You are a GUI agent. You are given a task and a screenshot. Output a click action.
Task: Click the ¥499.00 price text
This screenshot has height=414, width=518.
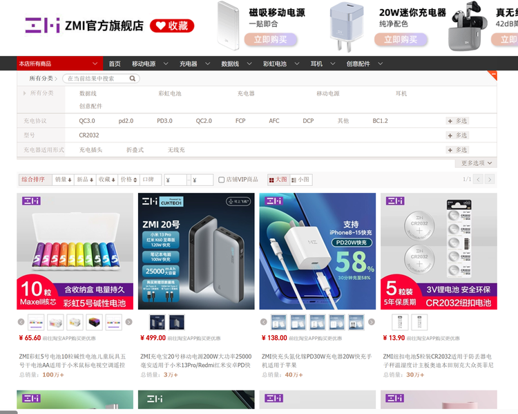153,338
